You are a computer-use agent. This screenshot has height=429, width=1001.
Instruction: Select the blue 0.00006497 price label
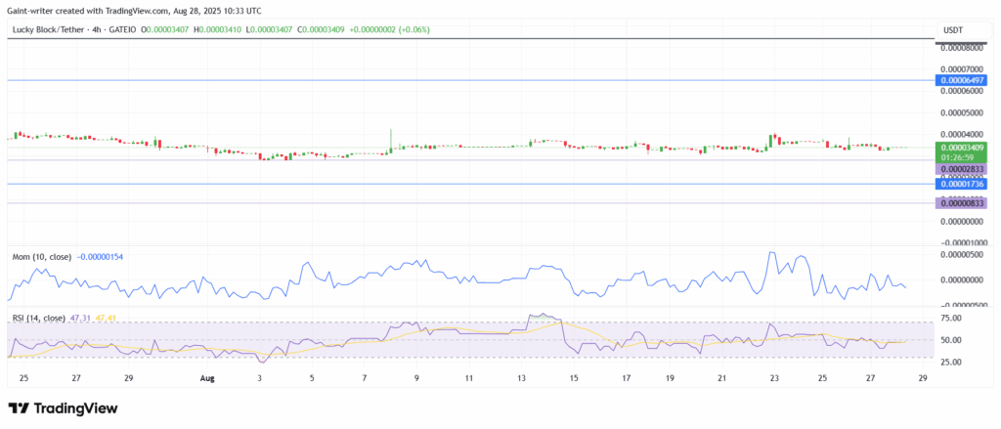click(x=961, y=80)
